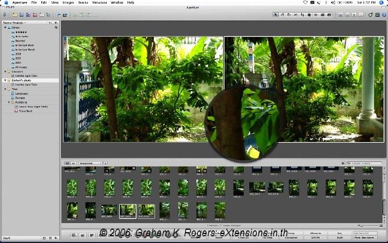Open the Aperture menu
The height and width of the screenshot is (243, 388).
pyautogui.click(x=20, y=2)
